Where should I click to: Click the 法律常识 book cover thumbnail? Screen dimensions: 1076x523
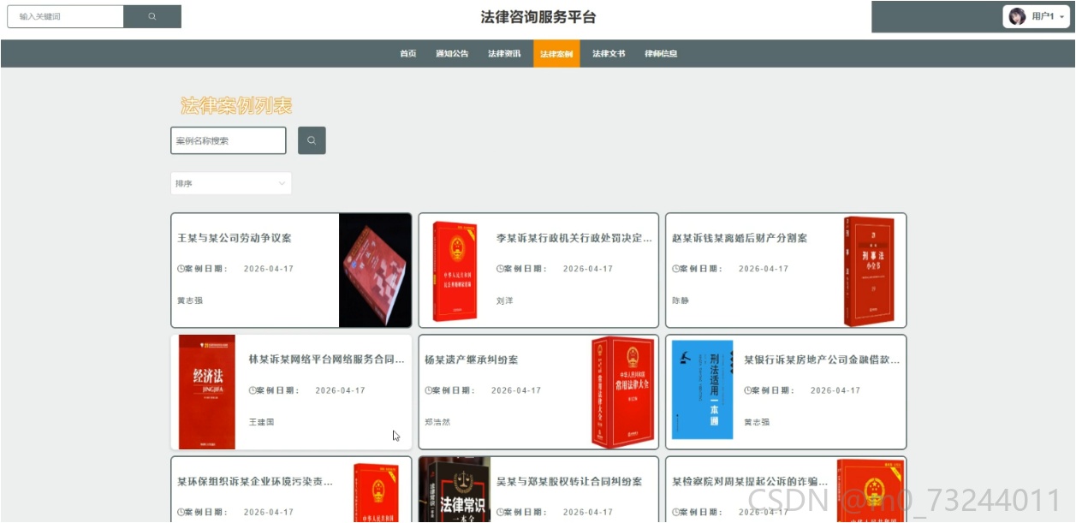455,490
